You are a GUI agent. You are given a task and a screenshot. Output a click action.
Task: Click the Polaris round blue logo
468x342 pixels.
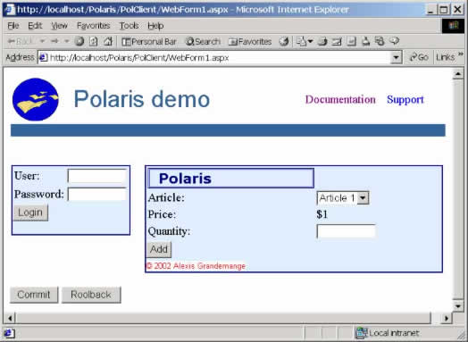pyautogui.click(x=36, y=99)
